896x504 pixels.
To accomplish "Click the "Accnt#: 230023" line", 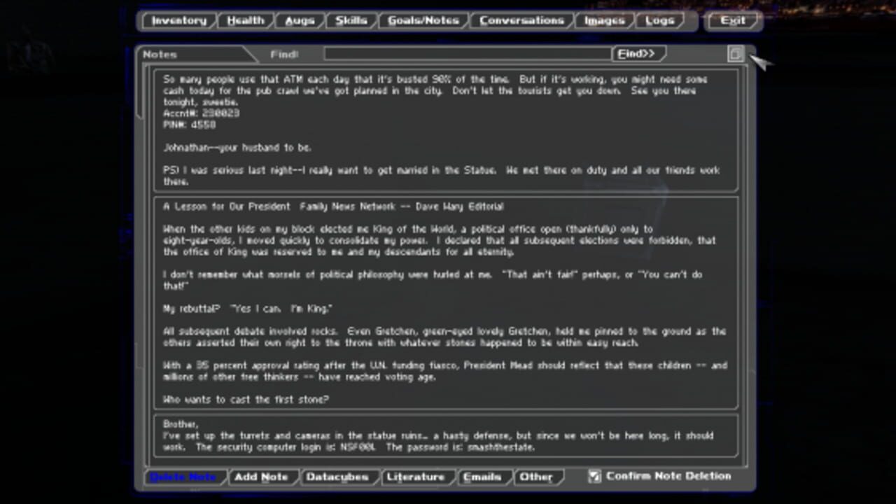I will coord(202,113).
